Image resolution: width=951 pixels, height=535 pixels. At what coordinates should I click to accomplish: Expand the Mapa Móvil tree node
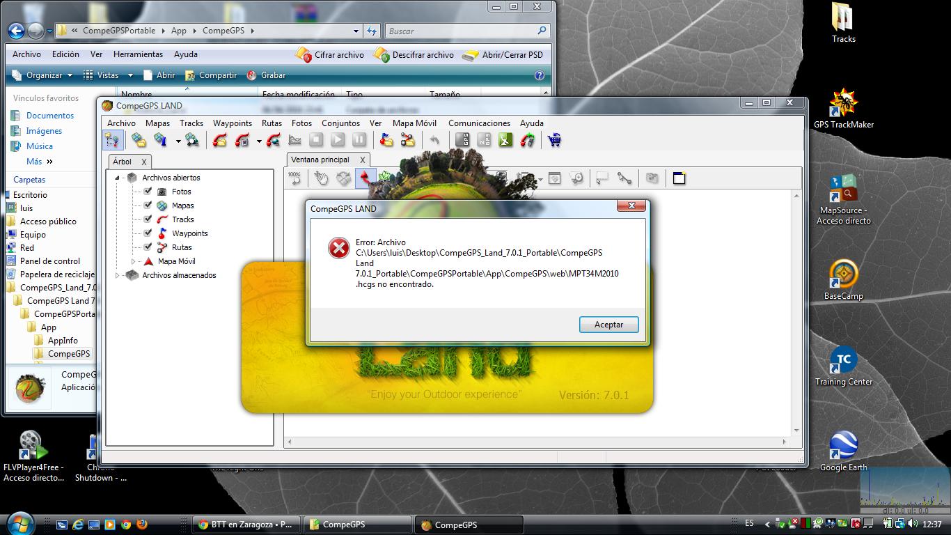point(134,261)
